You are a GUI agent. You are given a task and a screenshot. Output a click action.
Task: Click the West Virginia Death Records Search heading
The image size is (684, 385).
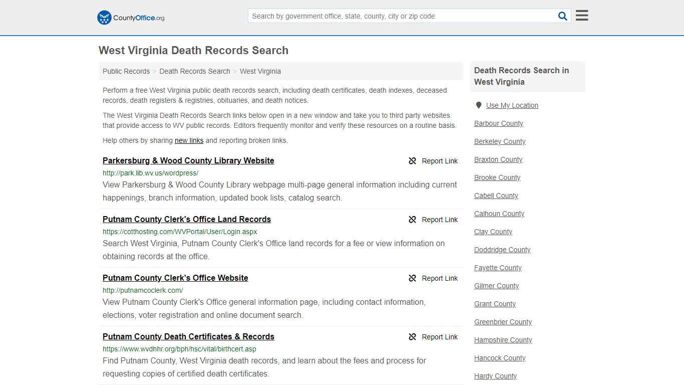coord(193,50)
